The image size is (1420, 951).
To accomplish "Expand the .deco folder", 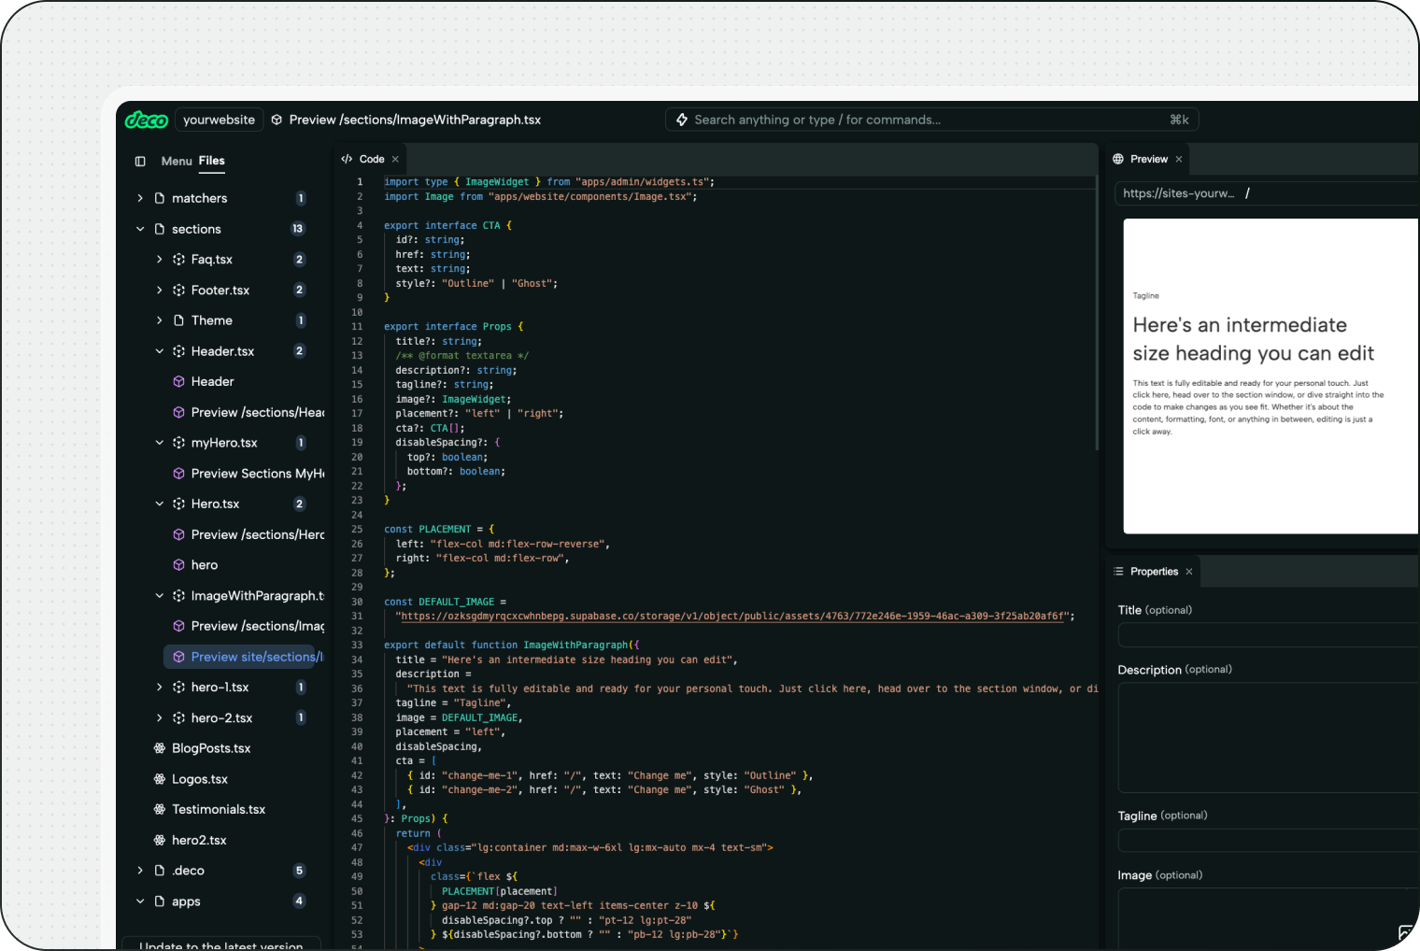I will coord(140,870).
